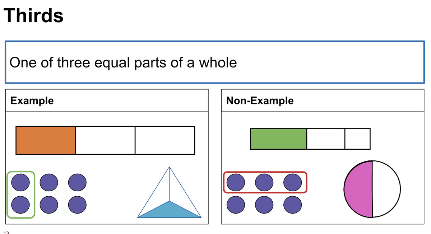431x234 pixels.
Task: Click the white half of the circle
Action: [x=386, y=189]
